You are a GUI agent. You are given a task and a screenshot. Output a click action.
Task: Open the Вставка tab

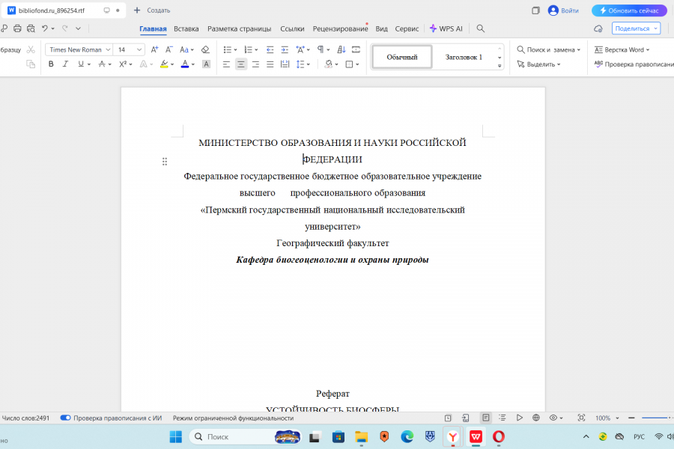click(186, 28)
